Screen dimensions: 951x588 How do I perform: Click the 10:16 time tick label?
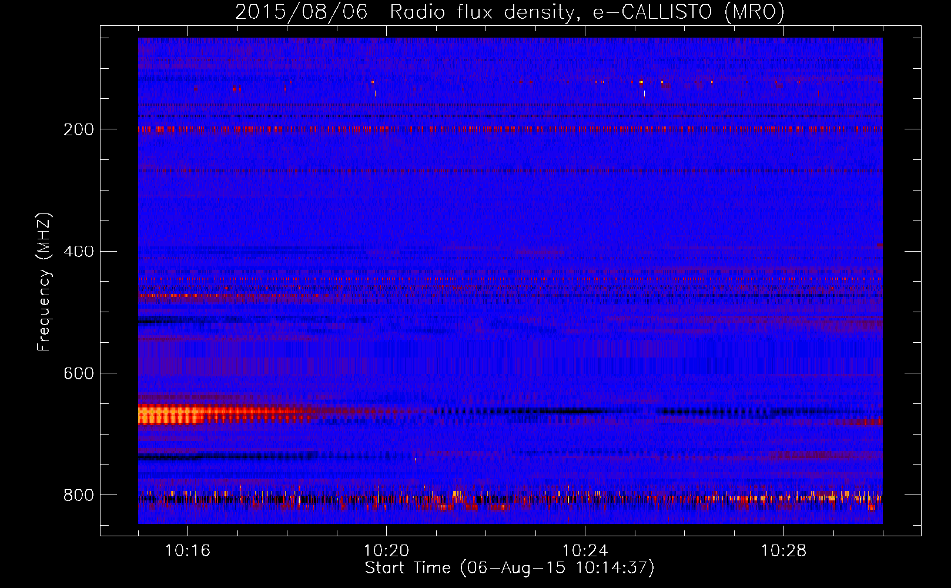click(187, 551)
